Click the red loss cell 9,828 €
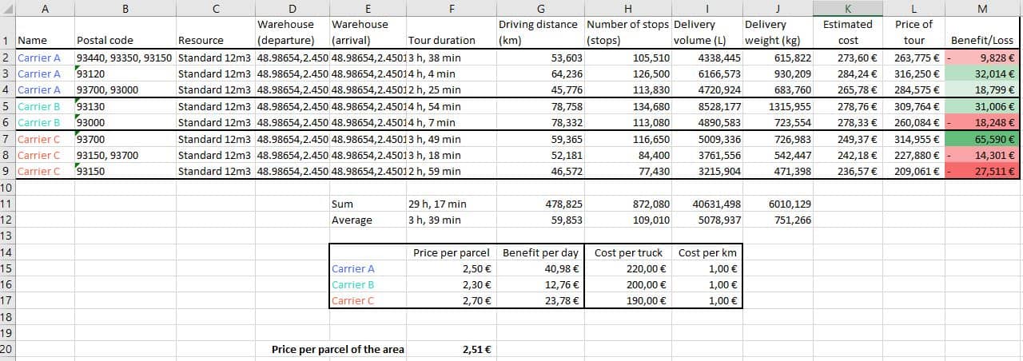The image size is (1023, 361). [x=982, y=58]
